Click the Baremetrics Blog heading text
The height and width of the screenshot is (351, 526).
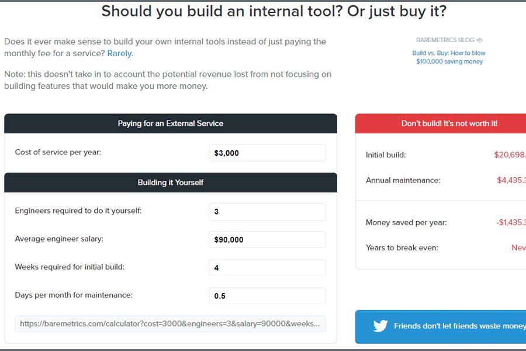pyautogui.click(x=445, y=40)
